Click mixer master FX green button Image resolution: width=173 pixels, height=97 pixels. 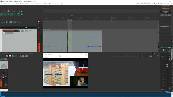coord(165,47)
